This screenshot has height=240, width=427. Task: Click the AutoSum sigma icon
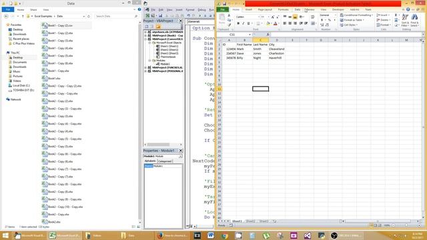pyautogui.click(x=396, y=15)
